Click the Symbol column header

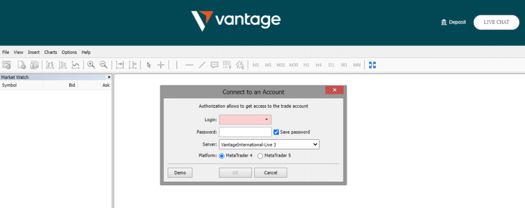pyautogui.click(x=9, y=85)
